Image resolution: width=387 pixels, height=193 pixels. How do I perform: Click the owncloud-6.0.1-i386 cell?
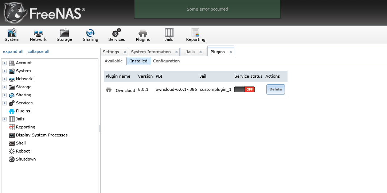[x=176, y=89]
